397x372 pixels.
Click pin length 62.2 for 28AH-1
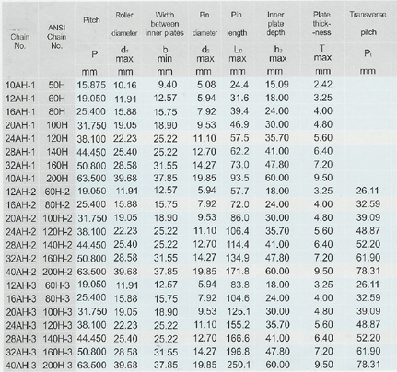click(239, 151)
